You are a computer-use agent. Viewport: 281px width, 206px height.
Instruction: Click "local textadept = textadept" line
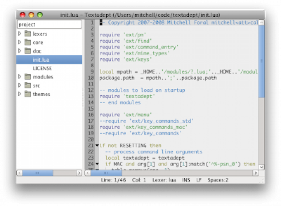(x=145, y=158)
